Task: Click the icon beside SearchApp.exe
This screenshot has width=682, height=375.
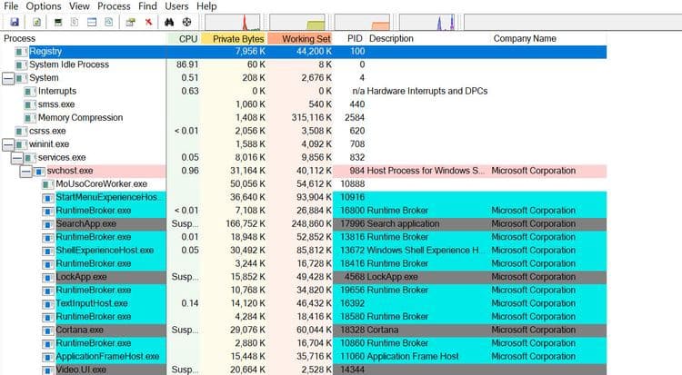Action: [47, 224]
